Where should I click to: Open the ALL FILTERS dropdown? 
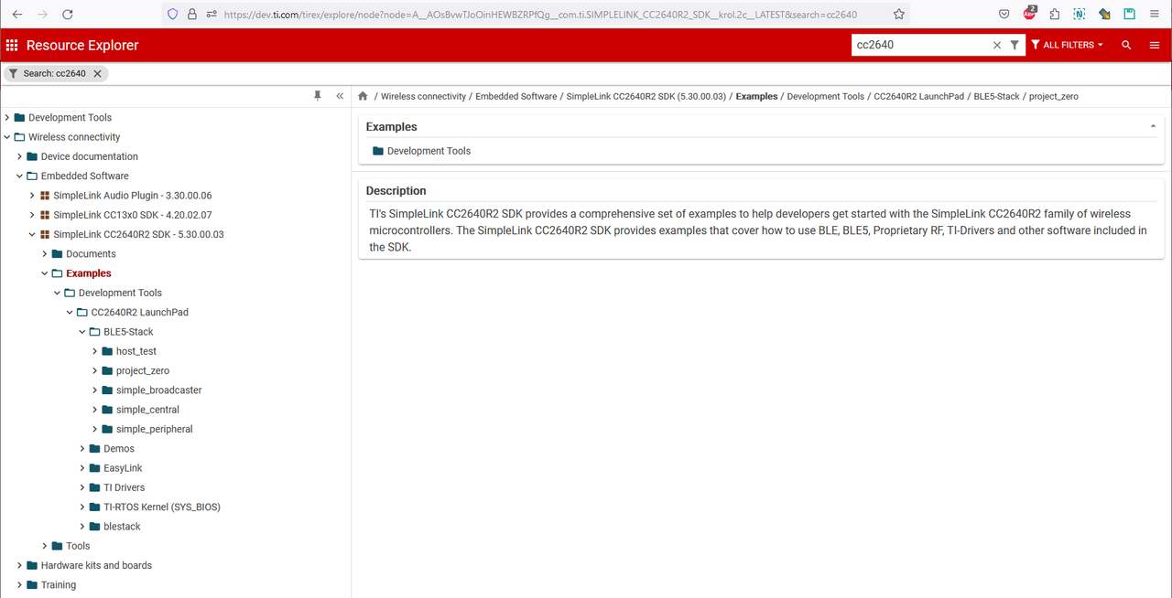coord(1067,45)
